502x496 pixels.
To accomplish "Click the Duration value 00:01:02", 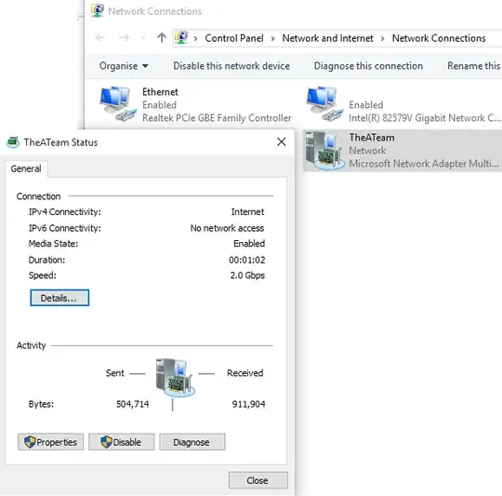I will (247, 260).
